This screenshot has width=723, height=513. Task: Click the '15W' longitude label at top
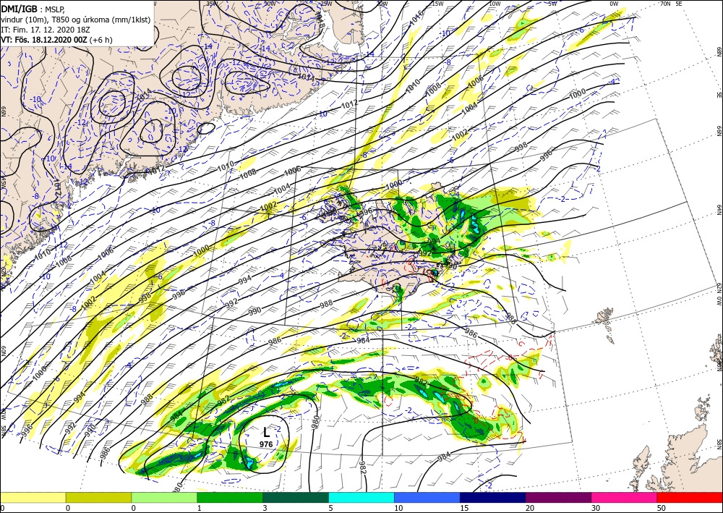tap(437, 4)
